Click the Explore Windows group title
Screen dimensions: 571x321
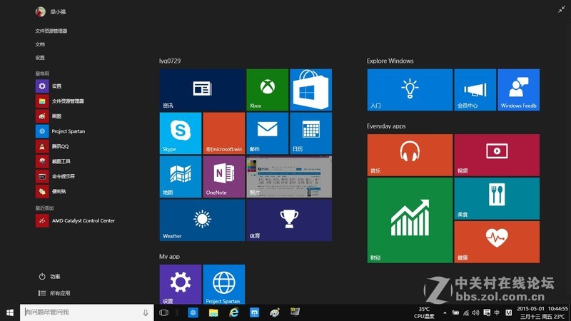click(390, 61)
